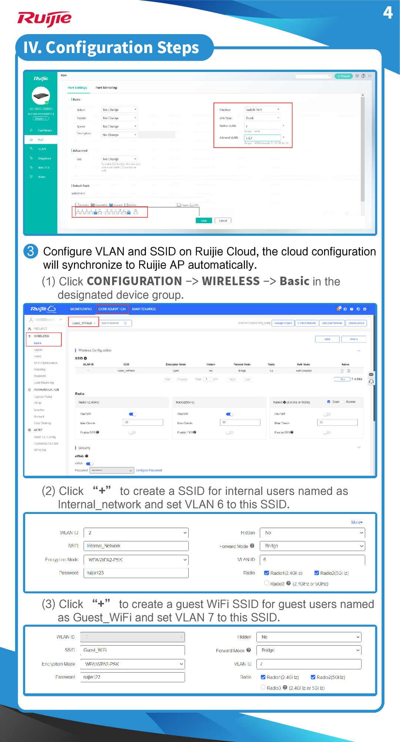This screenshot has width=400, height=742.
Task: Click the help icon beside Radio1 Enable DFS
Action: (97, 432)
